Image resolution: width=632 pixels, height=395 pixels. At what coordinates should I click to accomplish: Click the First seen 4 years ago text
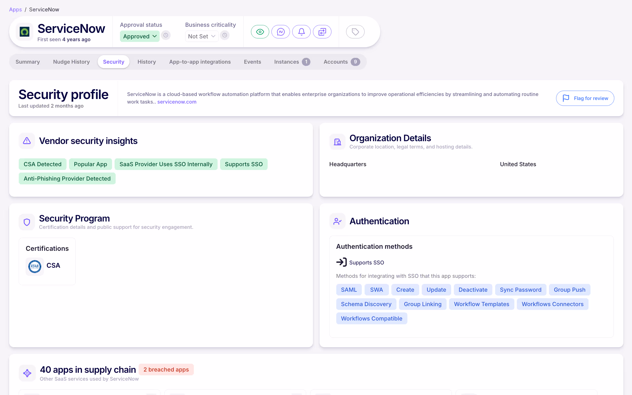click(x=64, y=39)
